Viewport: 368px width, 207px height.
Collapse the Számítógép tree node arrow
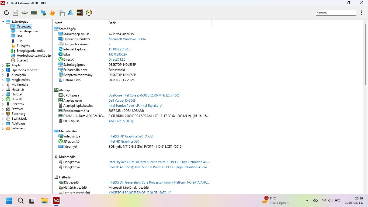[x=3, y=22]
